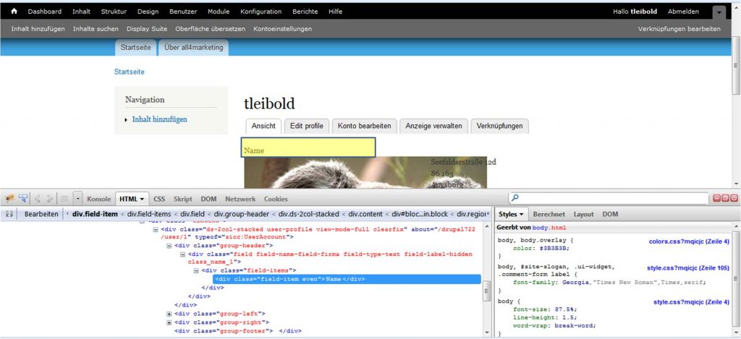Screen dimensions: 741x339
Task: Expand the group-left div node
Action: click(x=169, y=313)
